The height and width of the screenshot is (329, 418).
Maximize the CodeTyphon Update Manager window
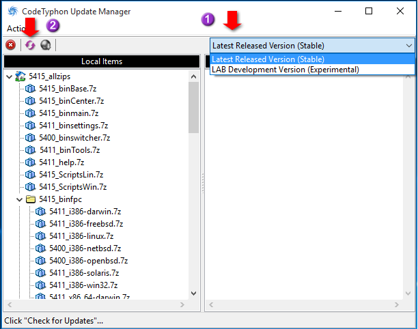pos(369,11)
